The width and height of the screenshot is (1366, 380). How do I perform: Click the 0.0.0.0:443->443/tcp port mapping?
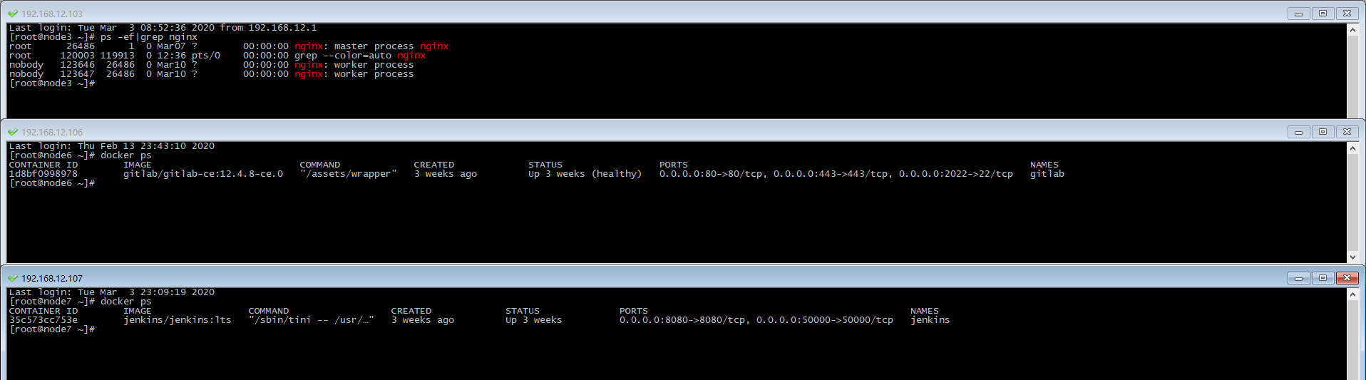(833, 174)
